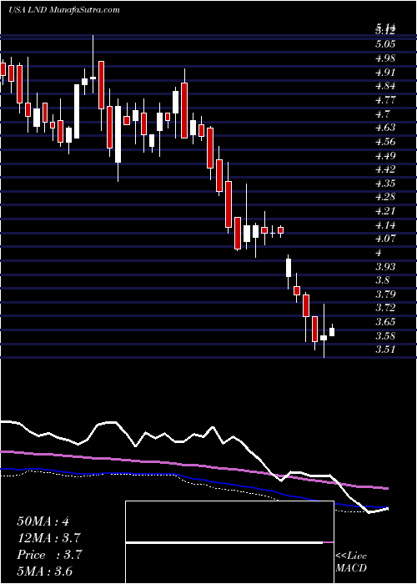Viewport: 417px width, 584px height.
Task: Select the 4.42 price label
Action: click(x=385, y=169)
